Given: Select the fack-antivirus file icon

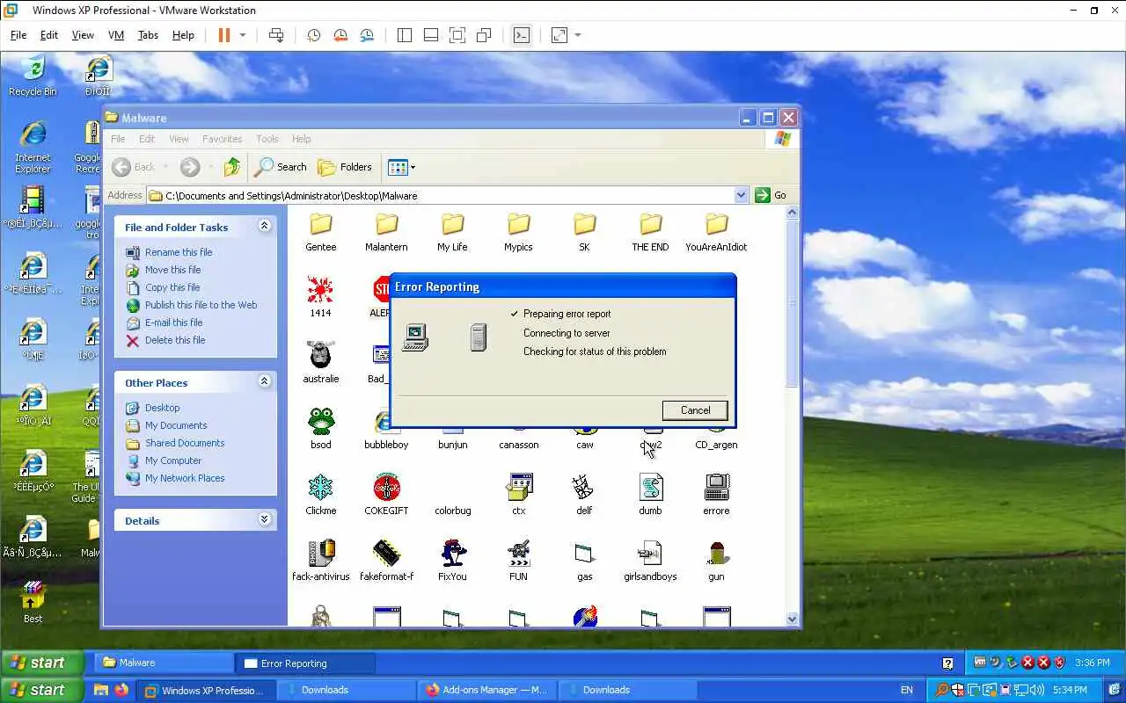Looking at the screenshot, I should (320, 553).
